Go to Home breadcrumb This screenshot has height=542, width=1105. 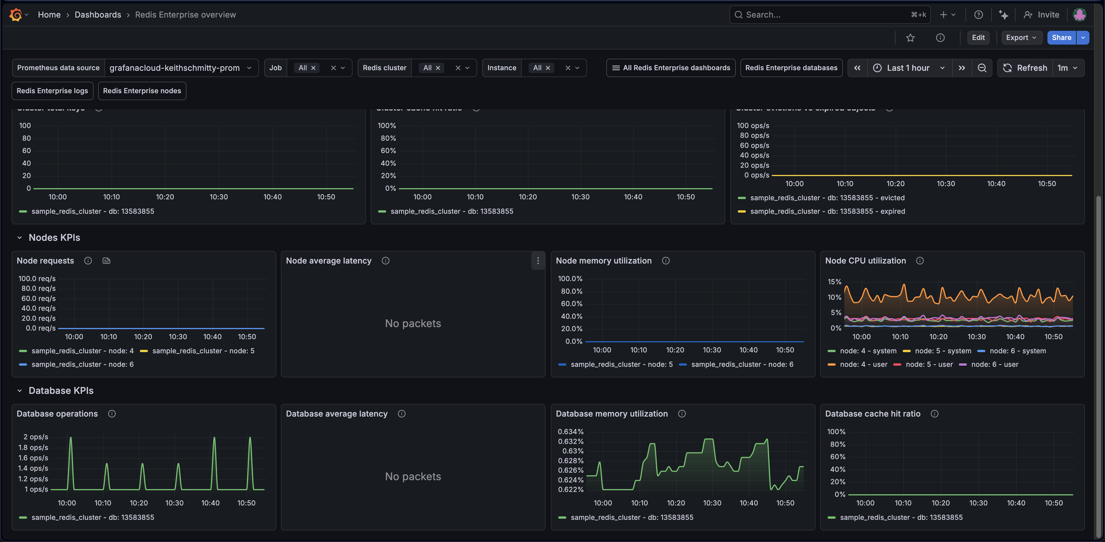[x=49, y=15]
